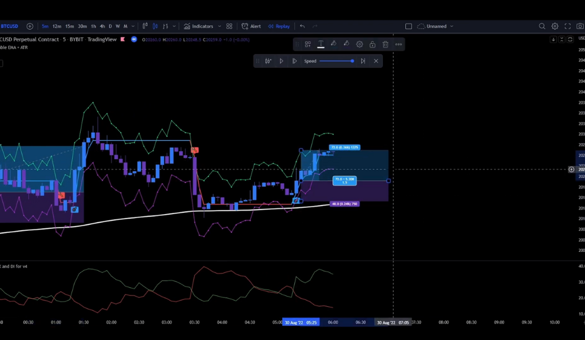The image size is (585, 340).
Task: Click the blue replay rewind badge
Action: (134, 39)
